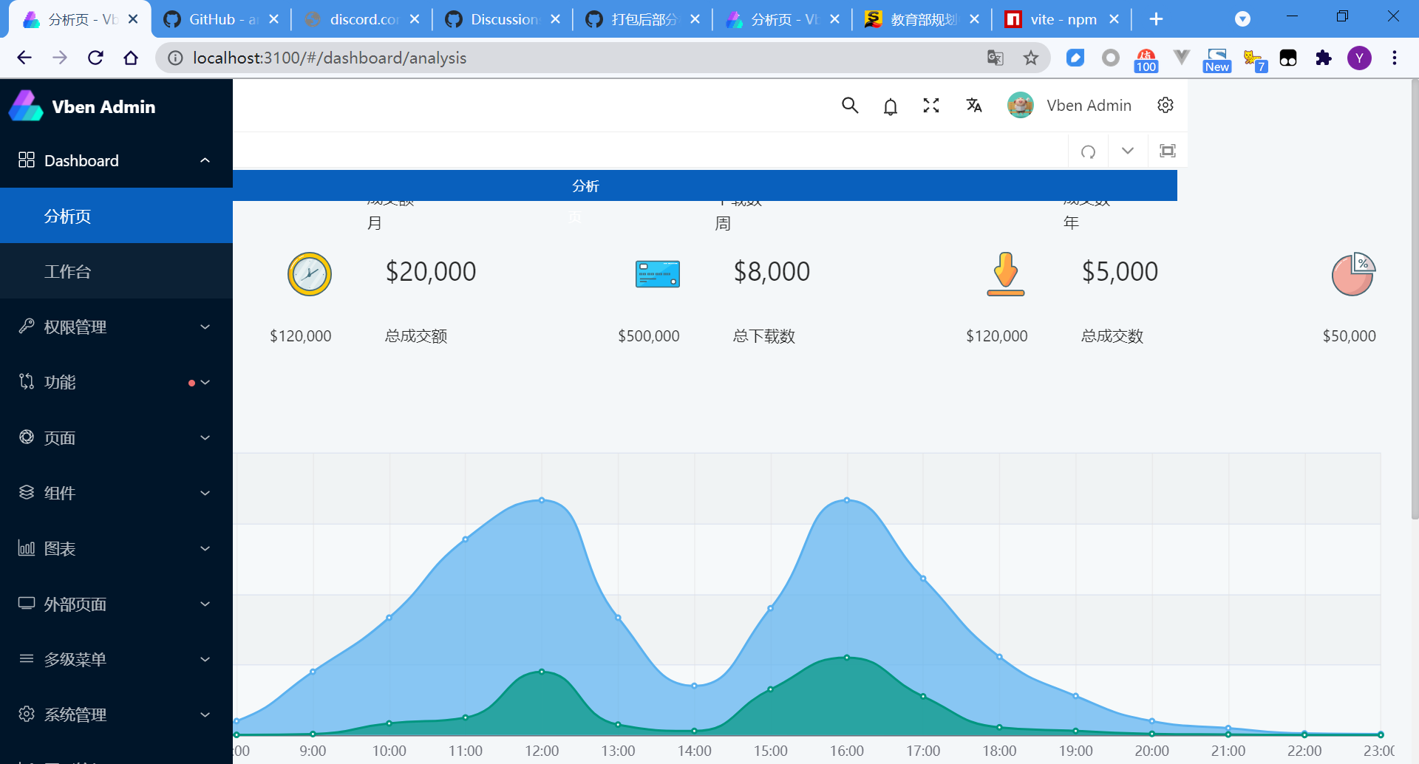Expand the 系统管理 menu
The width and height of the screenshot is (1419, 764).
coord(116,714)
